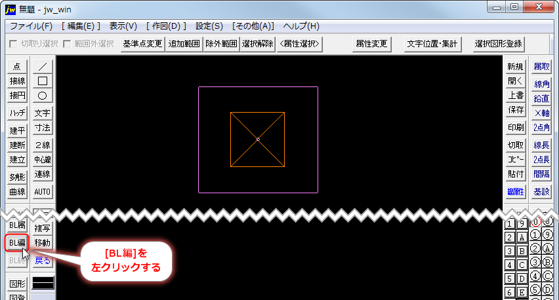Screen dimensions: 559x300
Task: Activate the ハッチ hatch tool
Action: click(x=17, y=113)
